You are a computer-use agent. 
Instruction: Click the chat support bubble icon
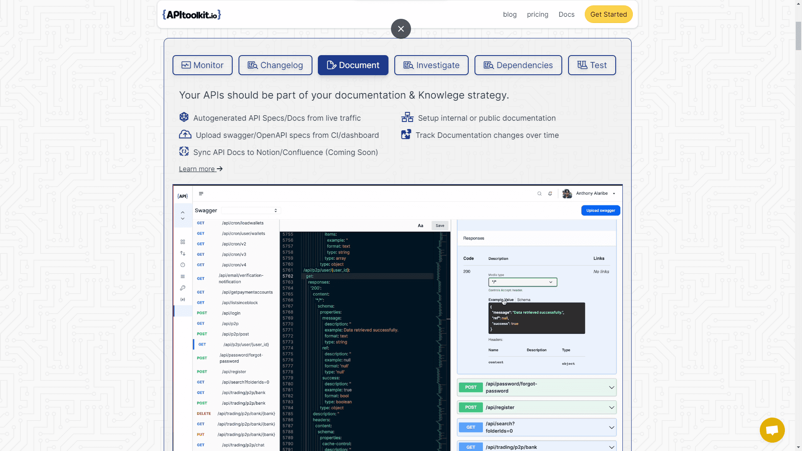pyautogui.click(x=772, y=430)
